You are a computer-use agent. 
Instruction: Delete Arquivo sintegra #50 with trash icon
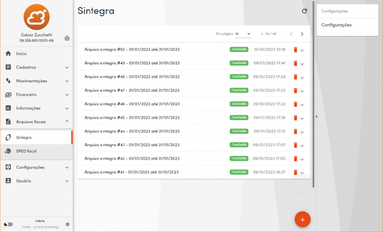[x=295, y=50]
